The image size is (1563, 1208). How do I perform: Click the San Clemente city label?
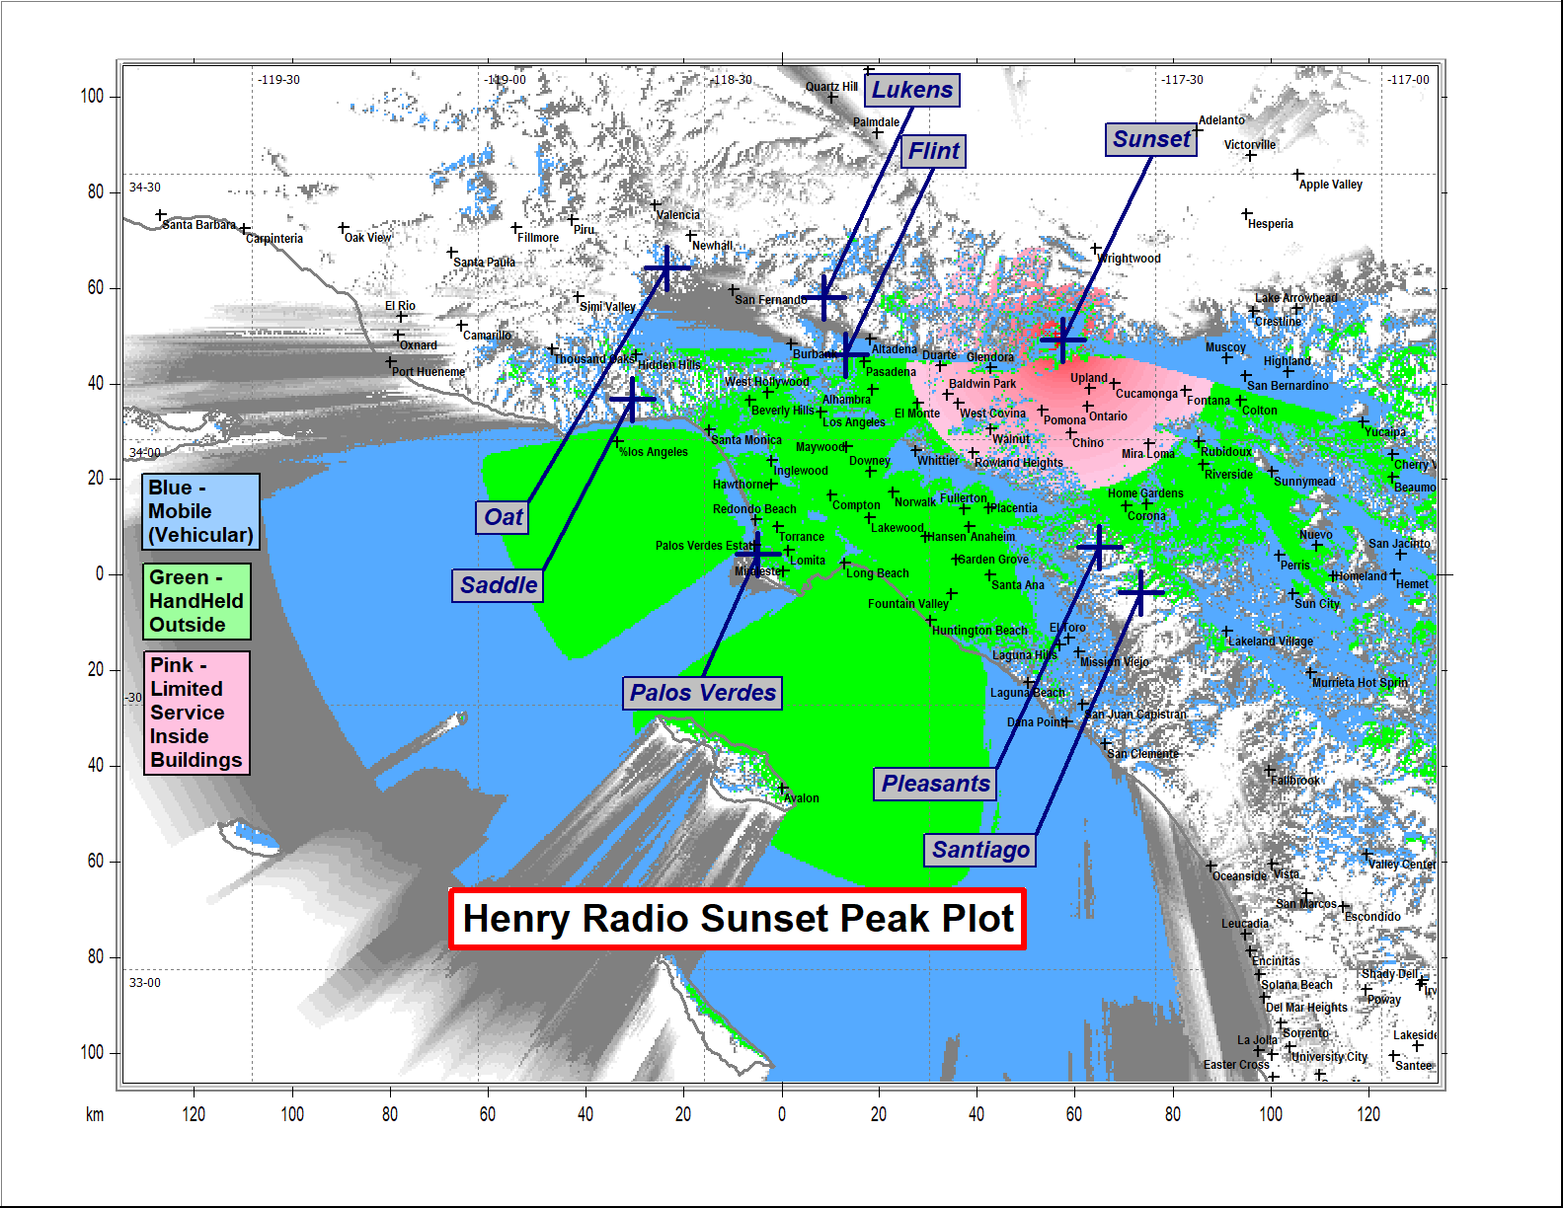1143,754
